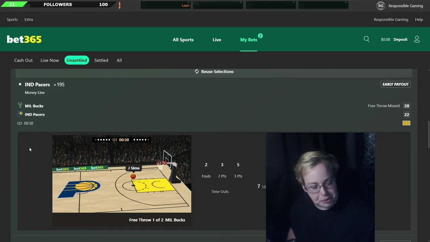Image resolution: width=430 pixels, height=242 pixels.
Task: Click the IND Pacers score 22
Action: point(406,115)
